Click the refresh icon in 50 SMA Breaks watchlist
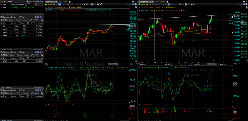 tap(31, 20)
